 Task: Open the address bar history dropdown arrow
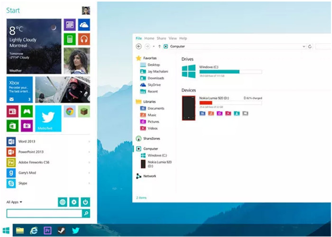[x=304, y=46]
